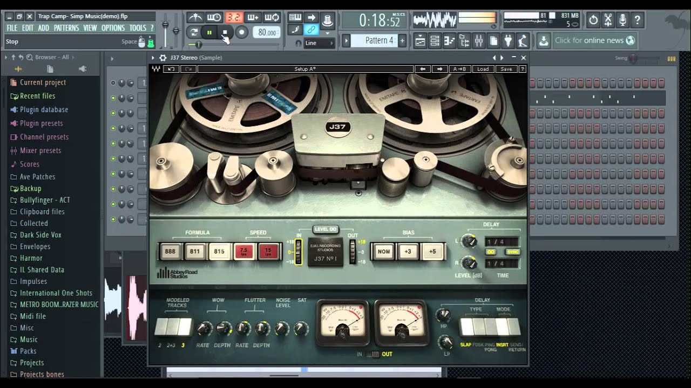The height and width of the screenshot is (388, 691).
Task: Click the tempo field showing 80.000
Action: click(x=267, y=32)
